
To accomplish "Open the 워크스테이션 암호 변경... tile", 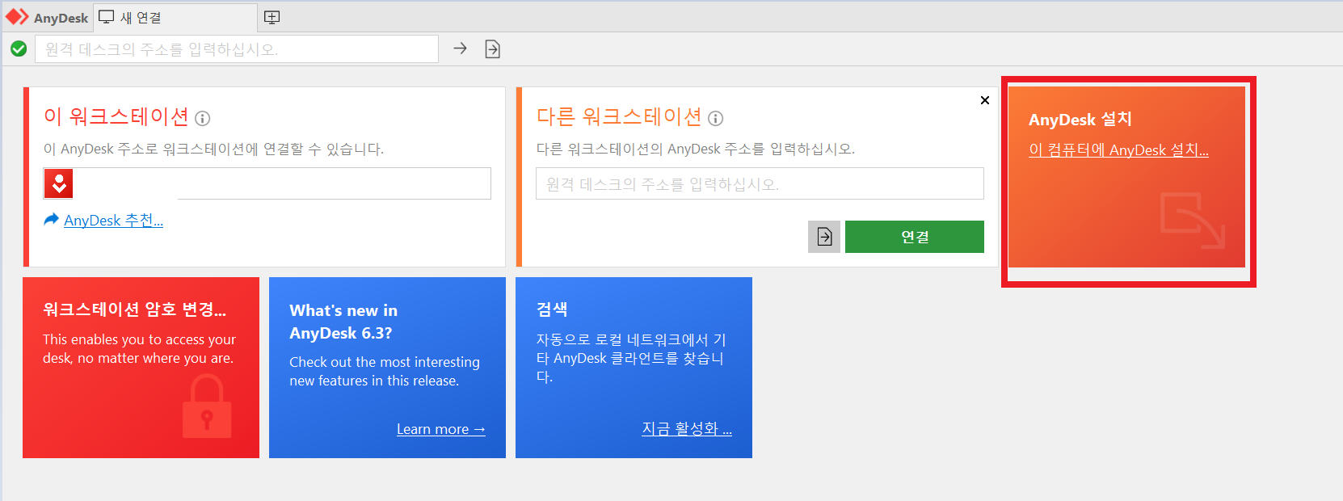I will pyautogui.click(x=141, y=368).
